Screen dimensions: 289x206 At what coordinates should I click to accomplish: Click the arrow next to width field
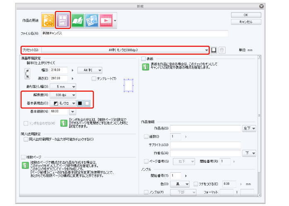tap(73, 70)
